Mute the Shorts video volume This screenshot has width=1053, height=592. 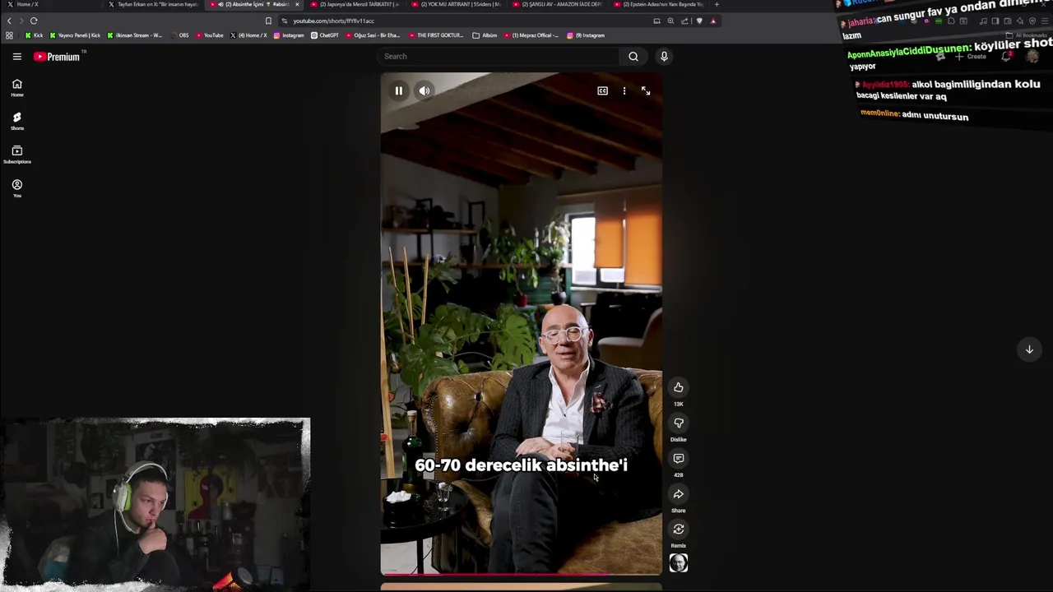click(x=424, y=90)
